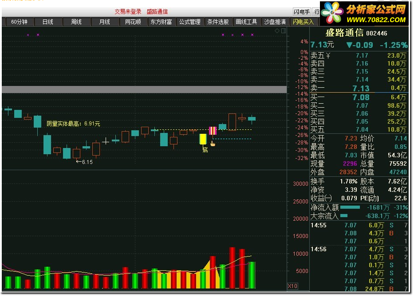
Task: Open the 东方财富 tab
Action: pos(162,22)
